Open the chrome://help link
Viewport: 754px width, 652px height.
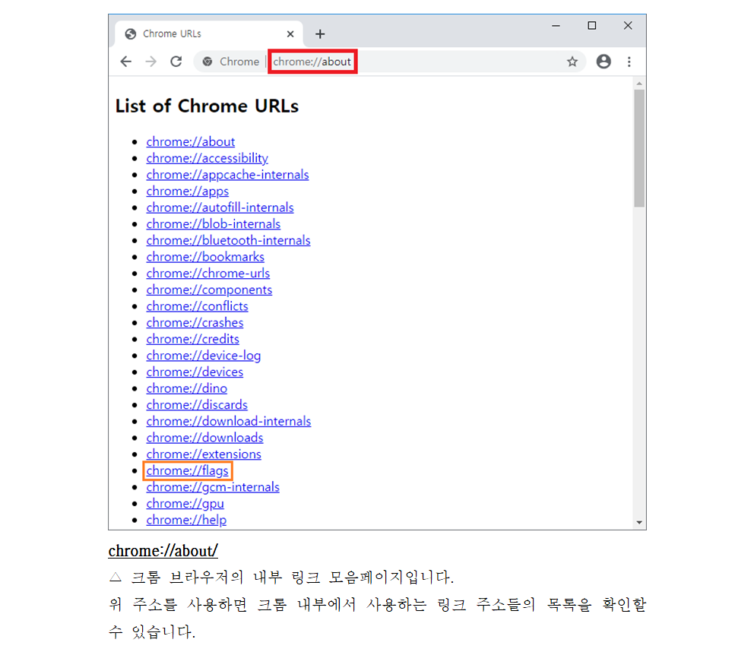pyautogui.click(x=186, y=520)
